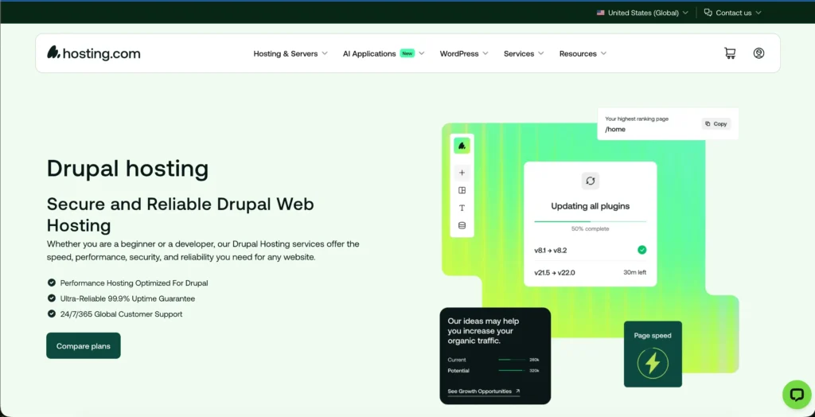Click the layout grid icon in illustration sidebar

click(x=462, y=190)
